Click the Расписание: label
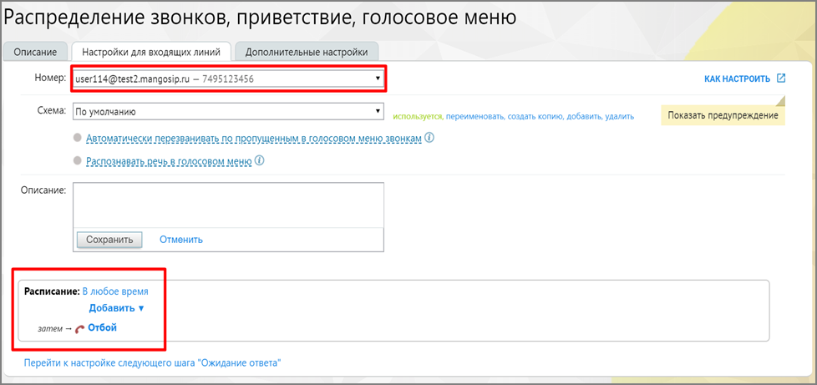 tap(52, 291)
